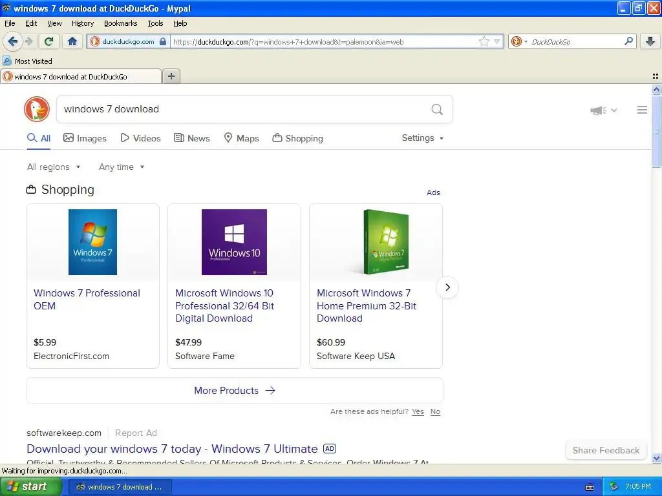Click the 7:05 PM taskbar clock
Viewport: 662px width, 496px height.
click(638, 487)
